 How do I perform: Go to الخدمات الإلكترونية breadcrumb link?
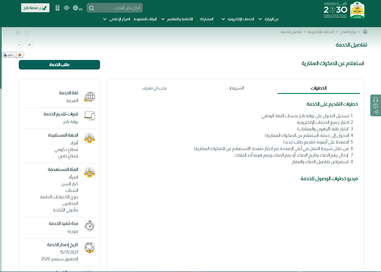pyautogui.click(x=321, y=32)
